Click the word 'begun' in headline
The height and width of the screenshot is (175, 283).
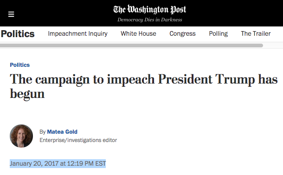(27, 94)
